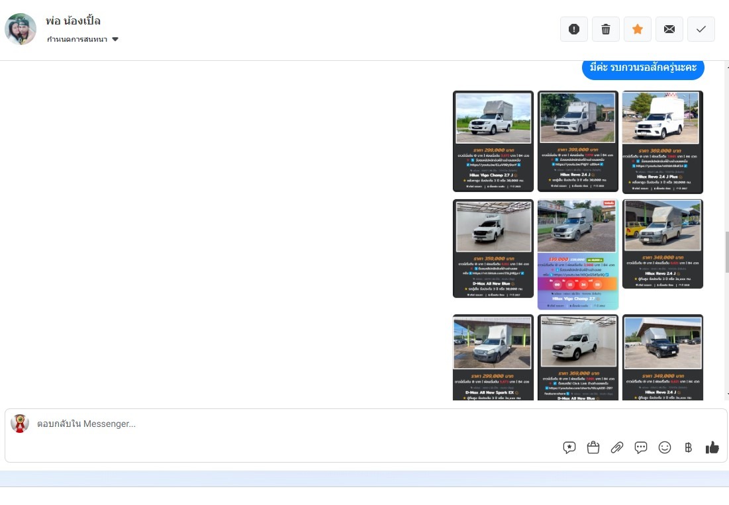Click the contact name พ่อ น้องเปิ้ล
This screenshot has height=505, width=729.
[73, 21]
